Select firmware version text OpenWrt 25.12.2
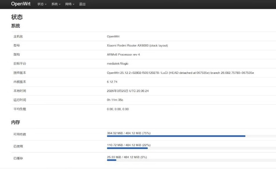Screen dimensions: 276x169 (119, 73)
